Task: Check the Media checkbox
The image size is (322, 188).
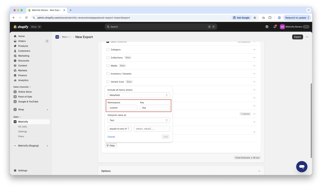Action: (108, 65)
